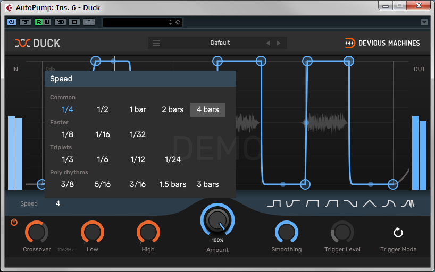Click the Default preset name
435x272 pixels.
(x=220, y=42)
